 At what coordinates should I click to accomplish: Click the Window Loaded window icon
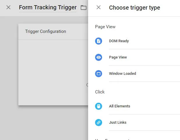99,74
